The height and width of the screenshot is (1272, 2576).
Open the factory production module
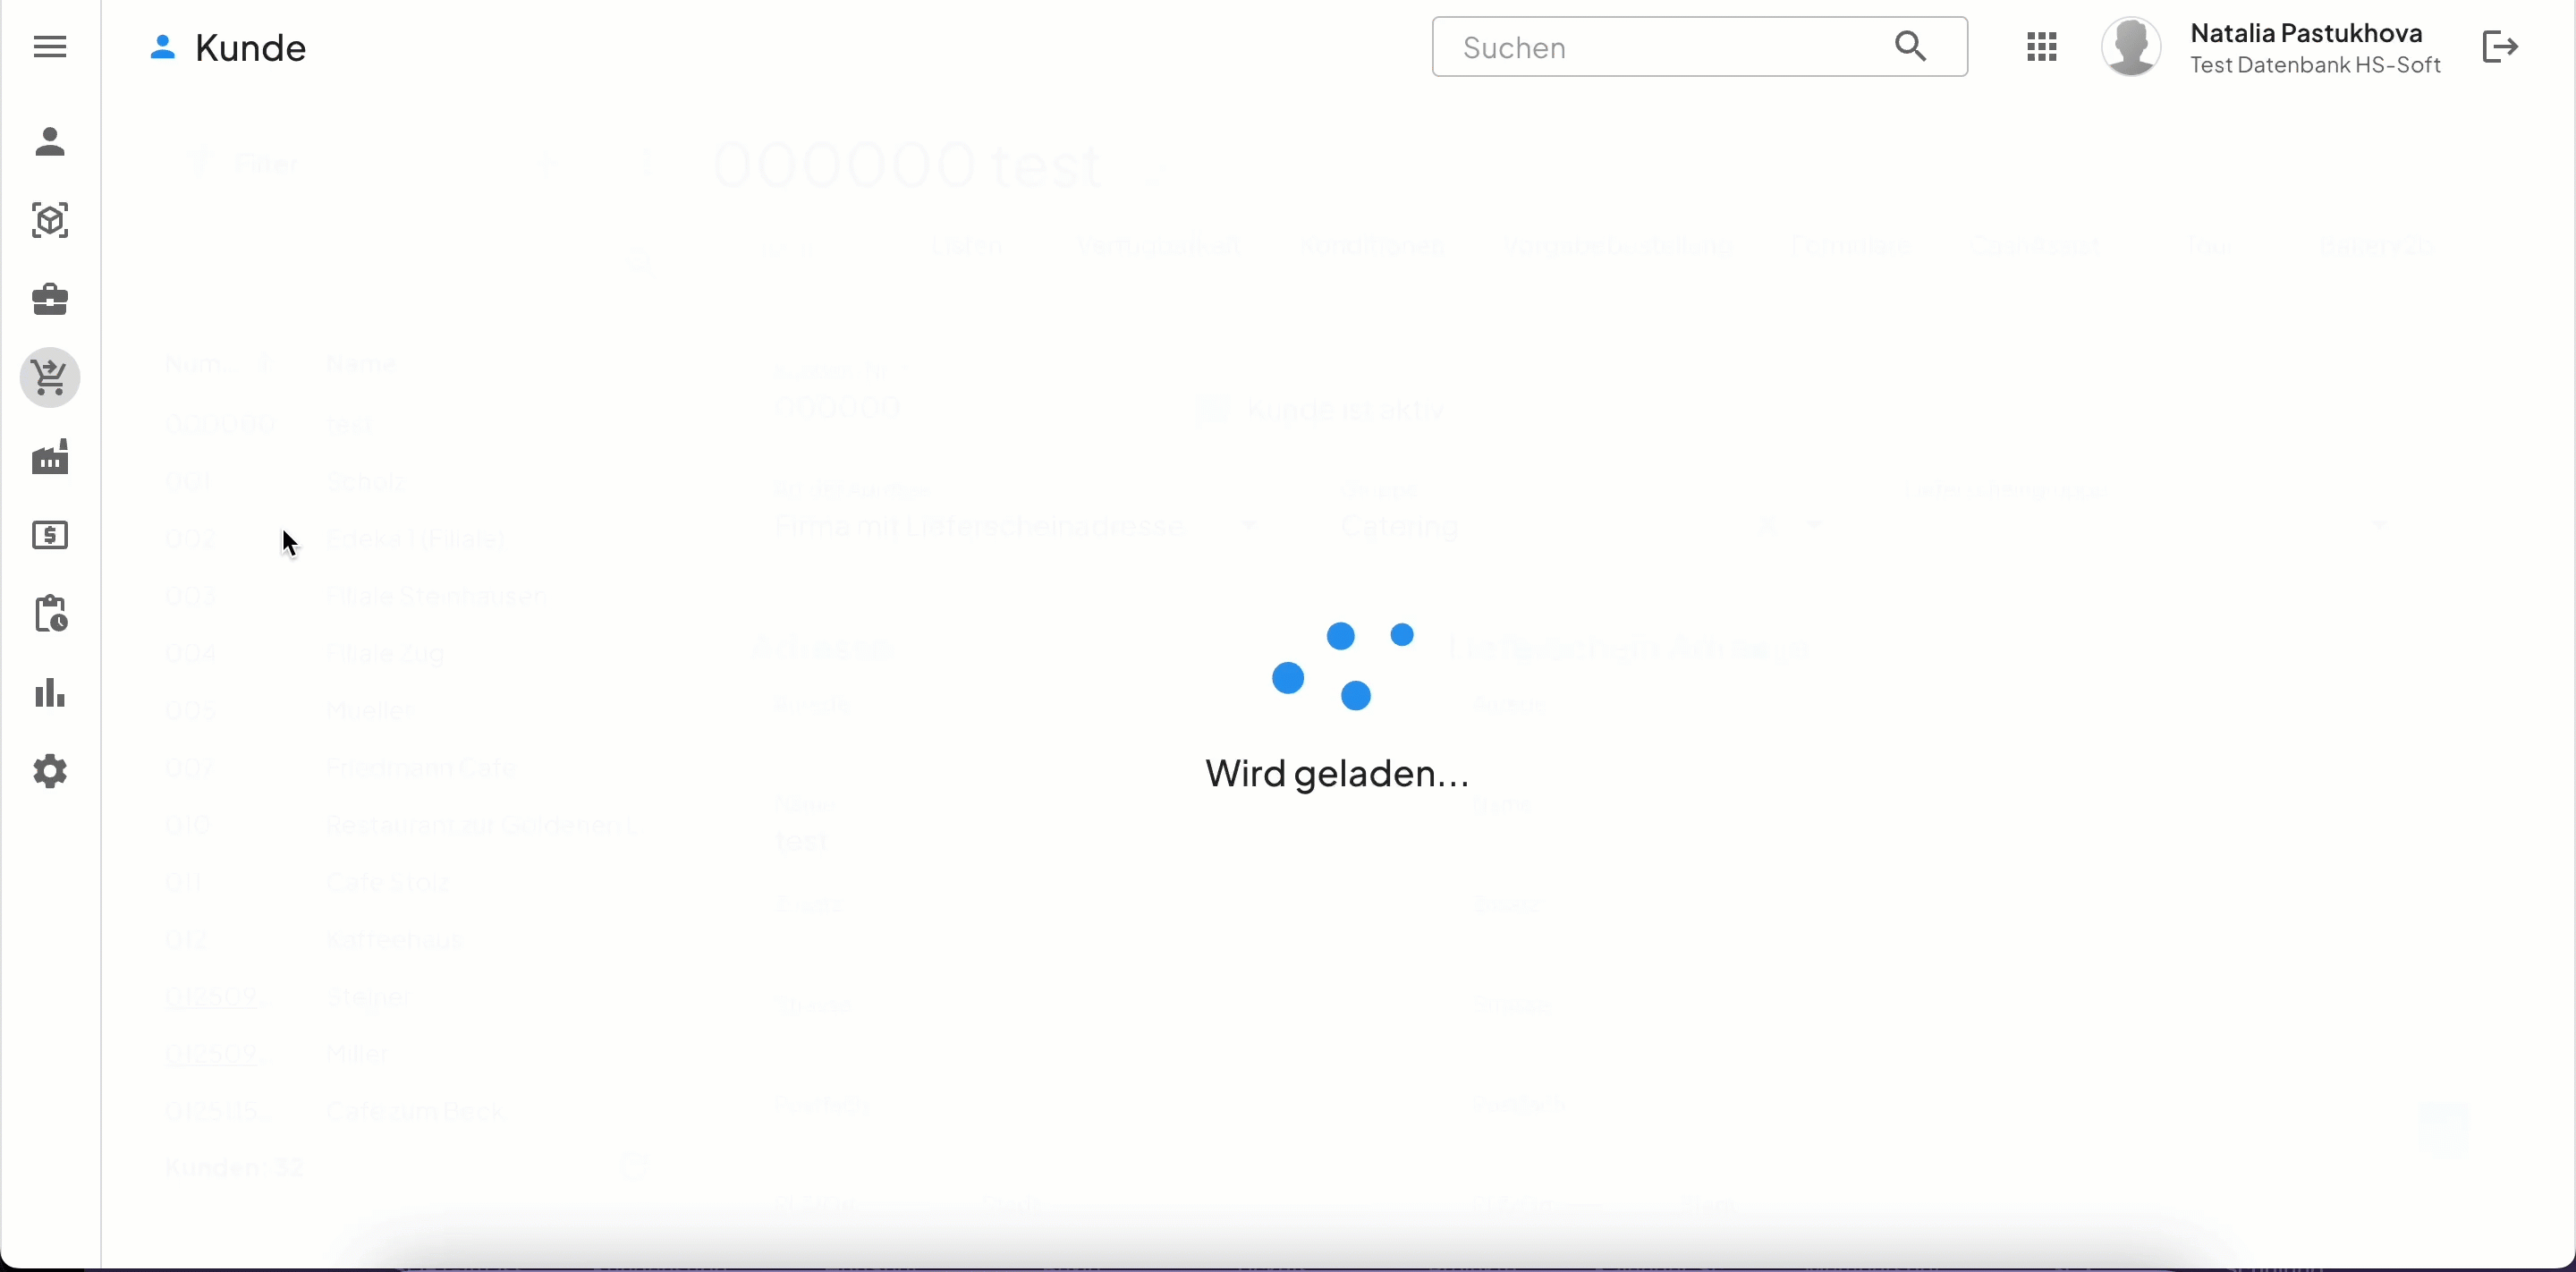point(51,457)
